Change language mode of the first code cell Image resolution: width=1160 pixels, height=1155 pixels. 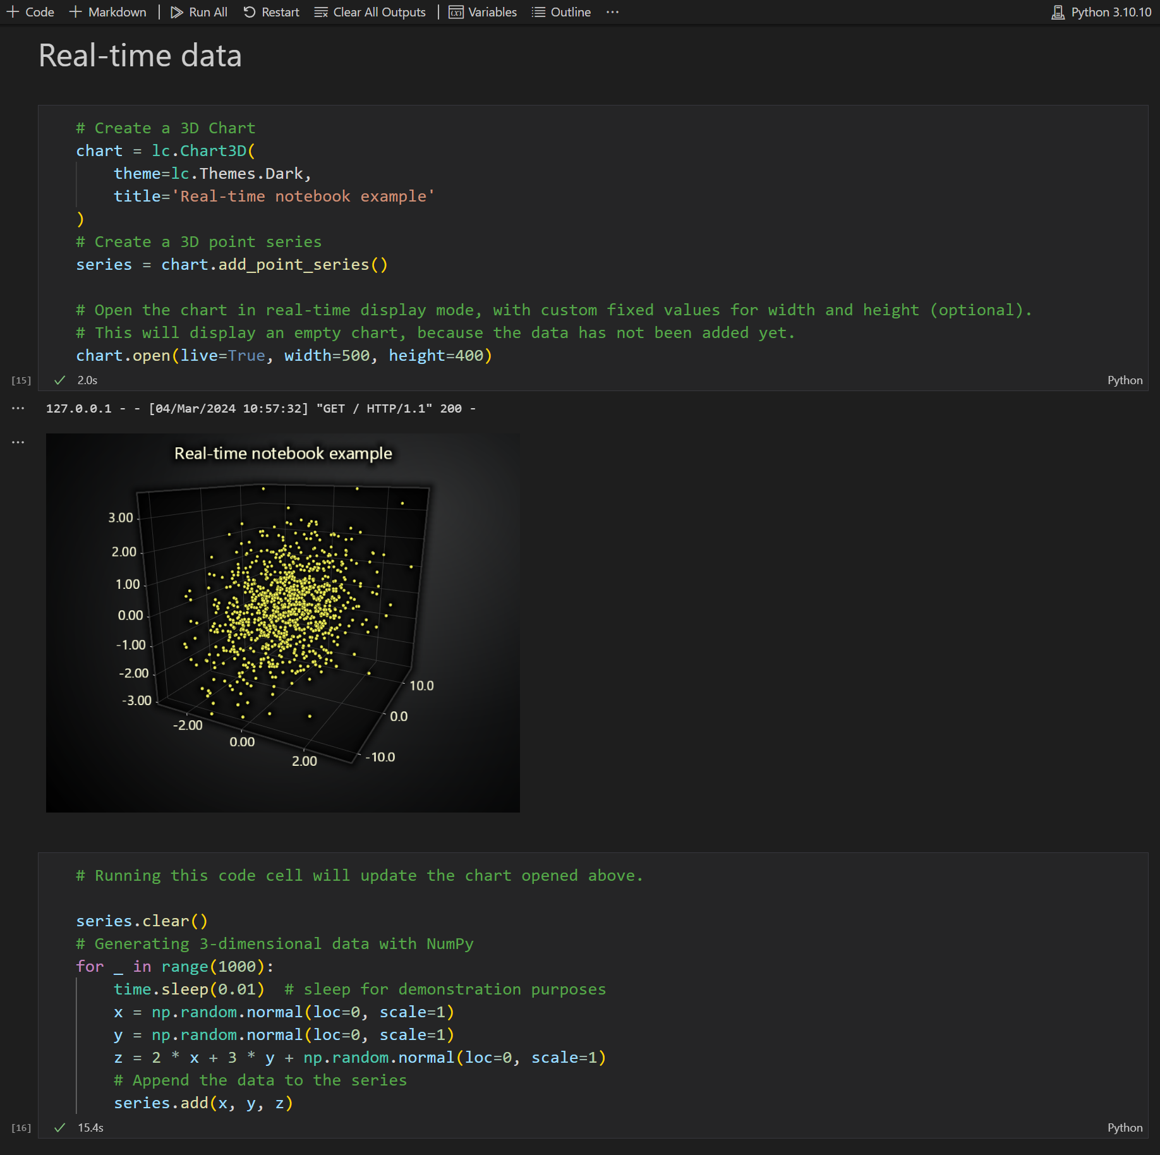click(x=1125, y=380)
